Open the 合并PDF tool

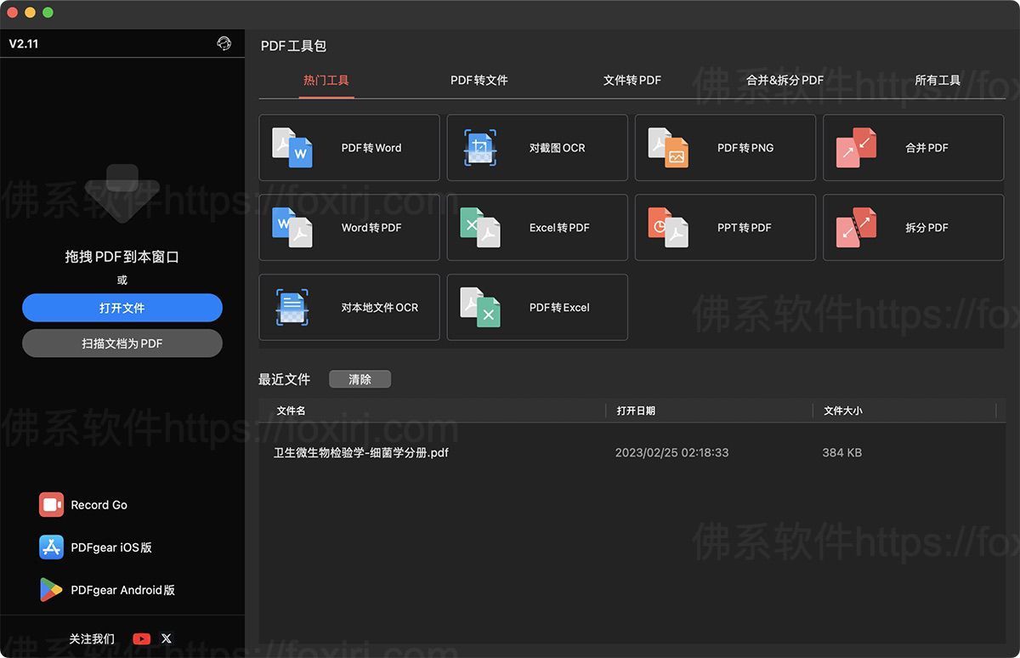tap(912, 147)
